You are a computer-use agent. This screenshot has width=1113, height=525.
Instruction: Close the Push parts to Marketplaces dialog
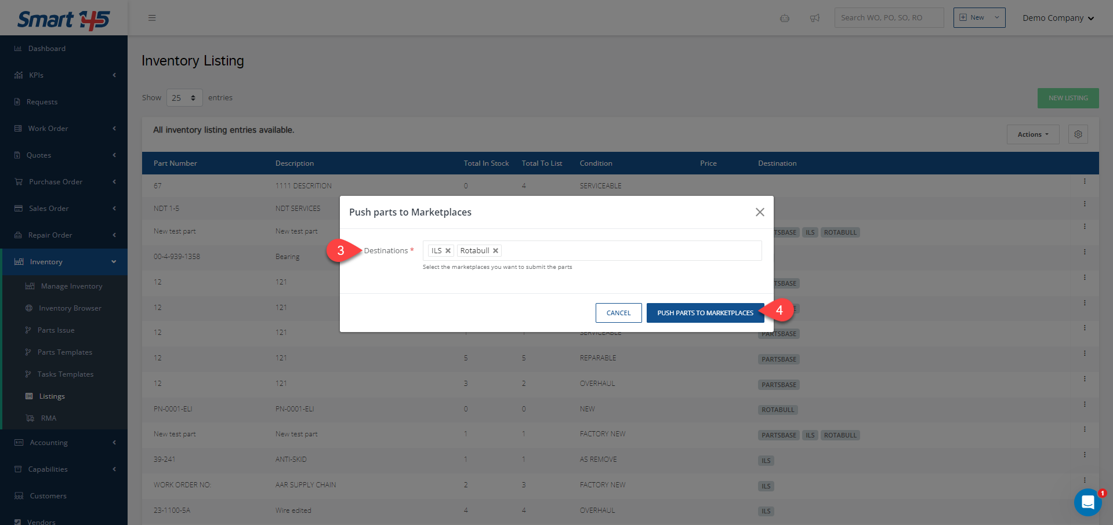[760, 212]
